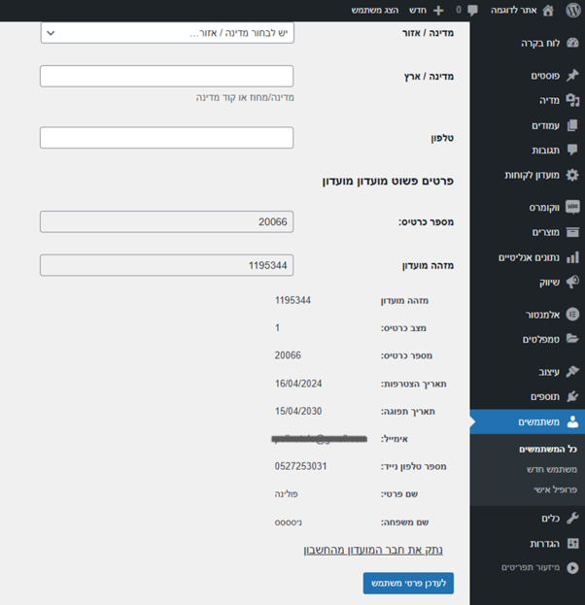Open the חדש add-new menu in admin bar
Image resolution: width=585 pixels, height=605 pixels.
coord(428,10)
